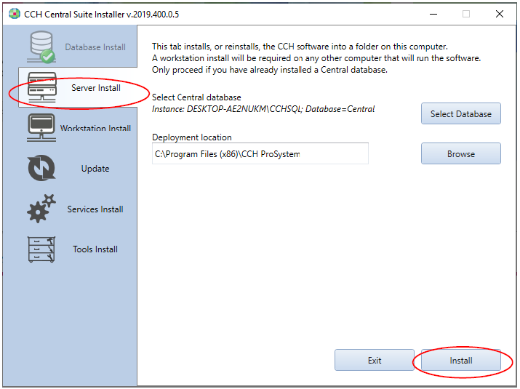Click the Select Database button

tap(460, 113)
